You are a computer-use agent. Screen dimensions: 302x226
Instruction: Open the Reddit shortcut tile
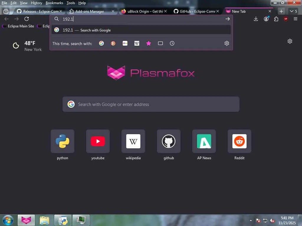[239, 145]
